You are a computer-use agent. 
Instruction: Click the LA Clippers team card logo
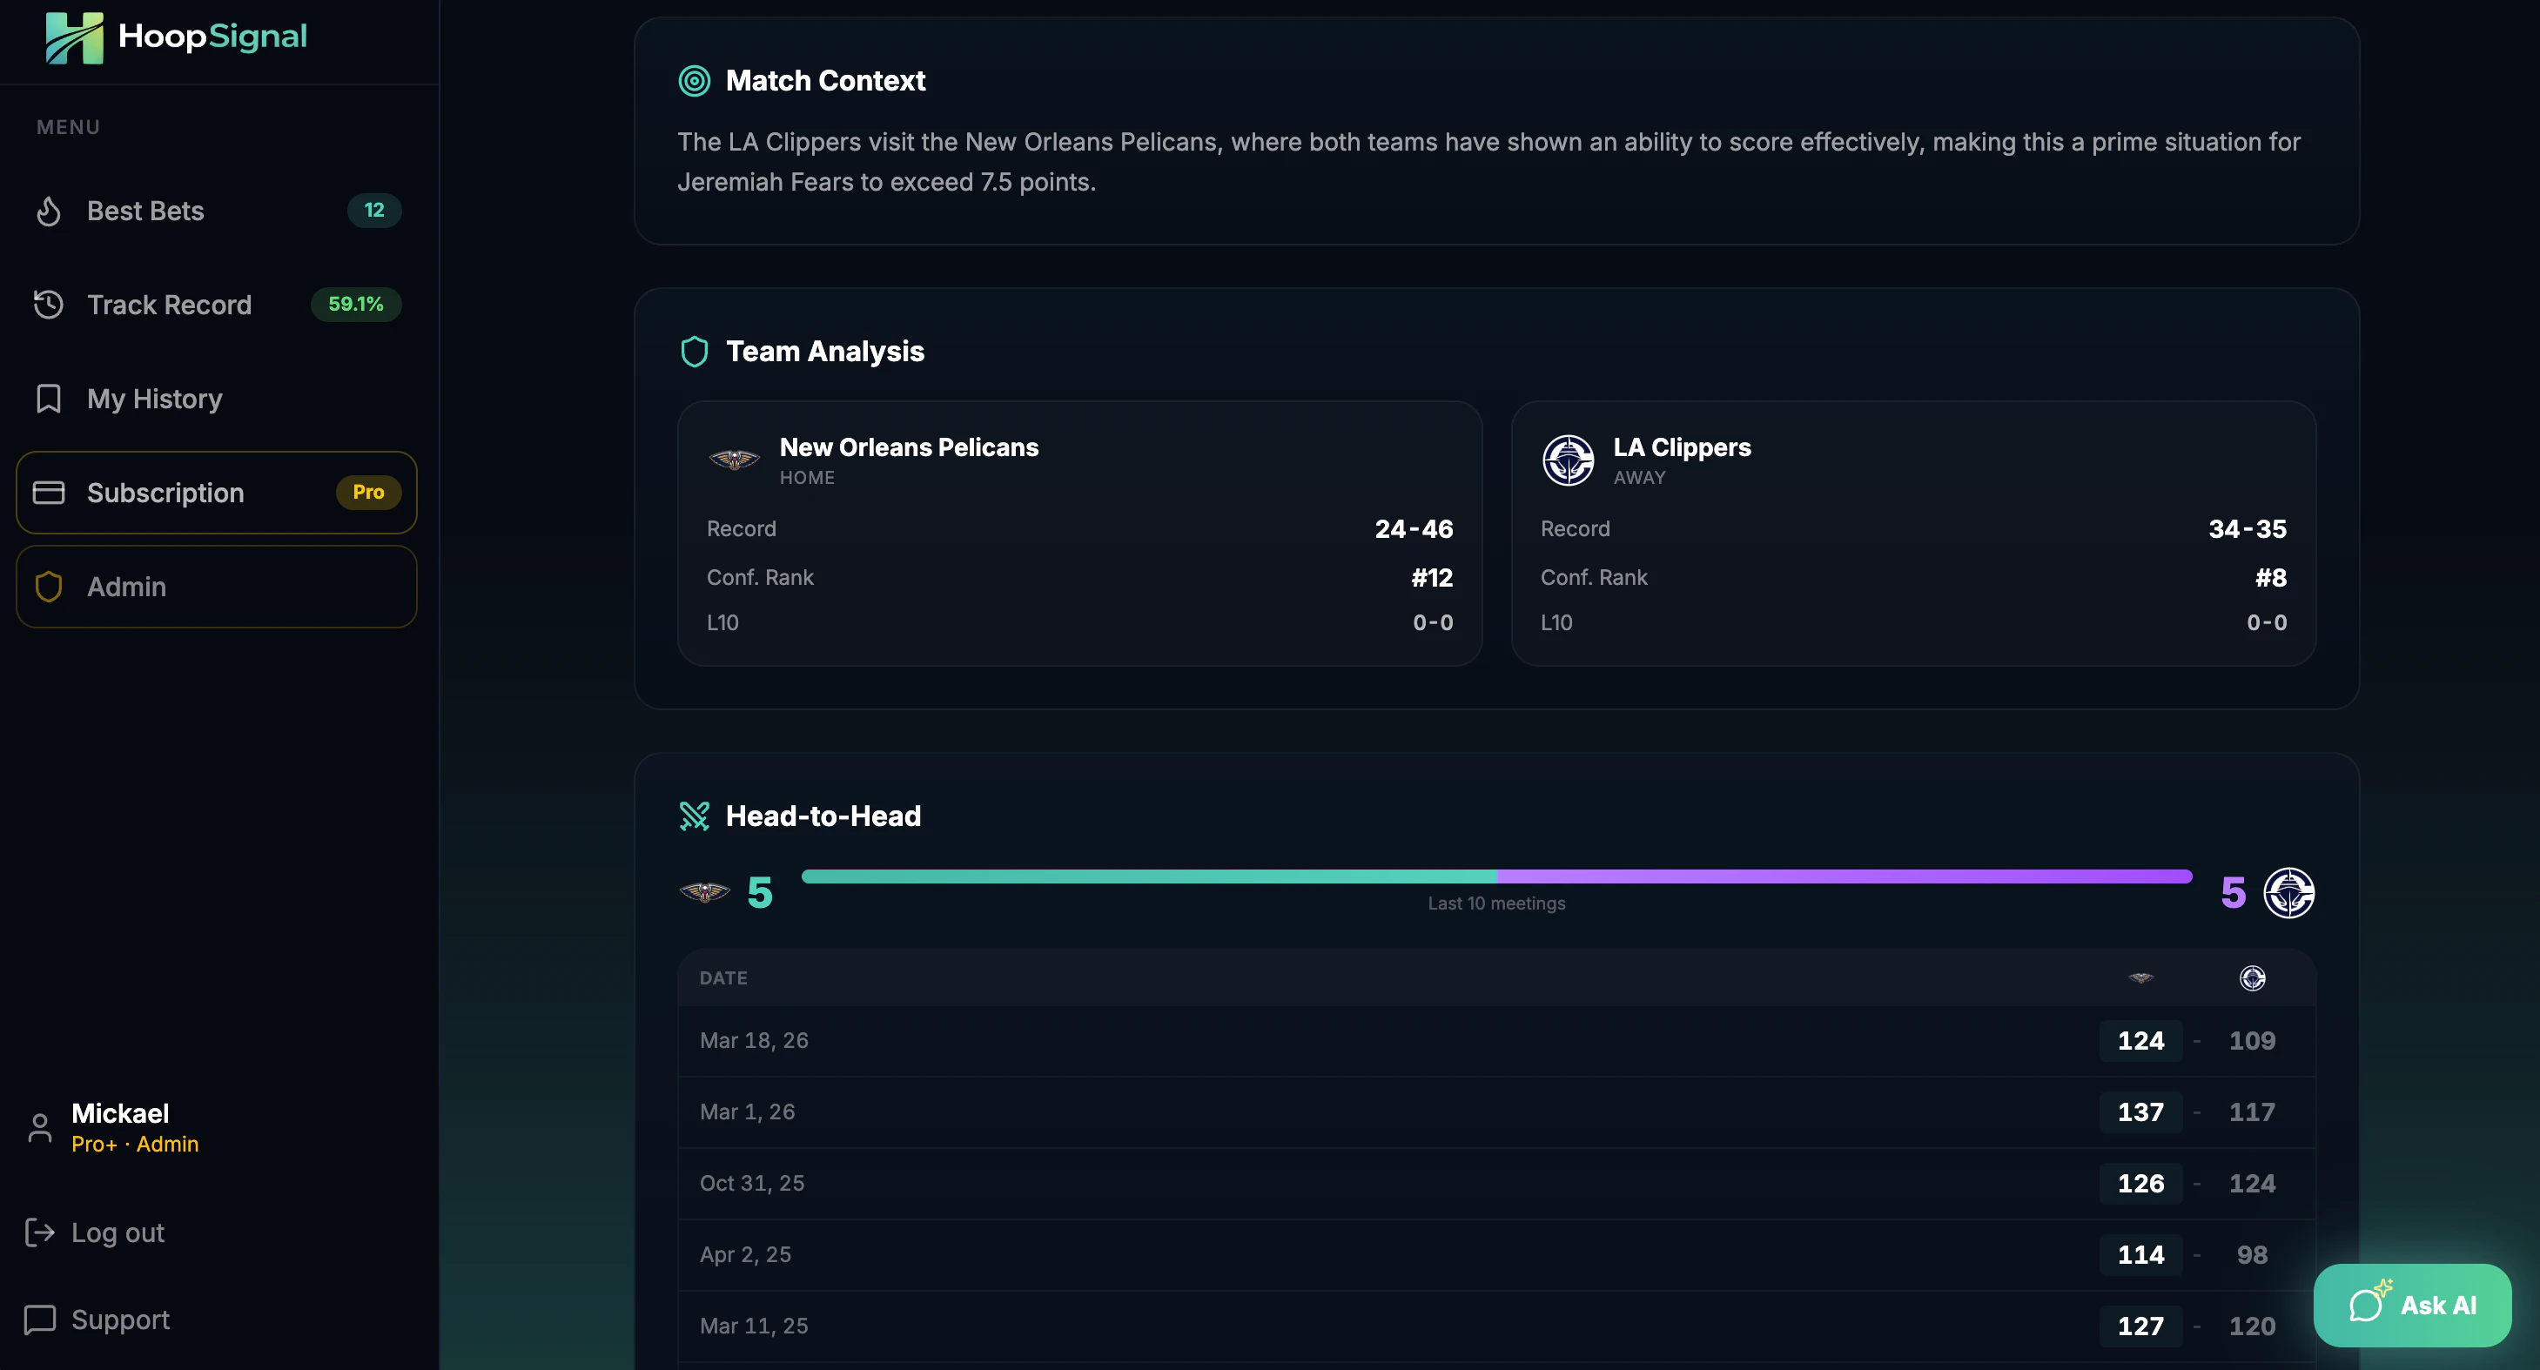coord(1568,460)
